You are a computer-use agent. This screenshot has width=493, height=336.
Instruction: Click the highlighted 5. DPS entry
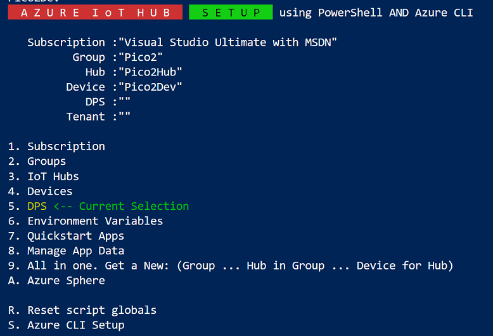click(98, 206)
